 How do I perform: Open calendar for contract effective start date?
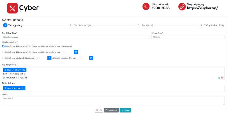(x=49, y=58)
